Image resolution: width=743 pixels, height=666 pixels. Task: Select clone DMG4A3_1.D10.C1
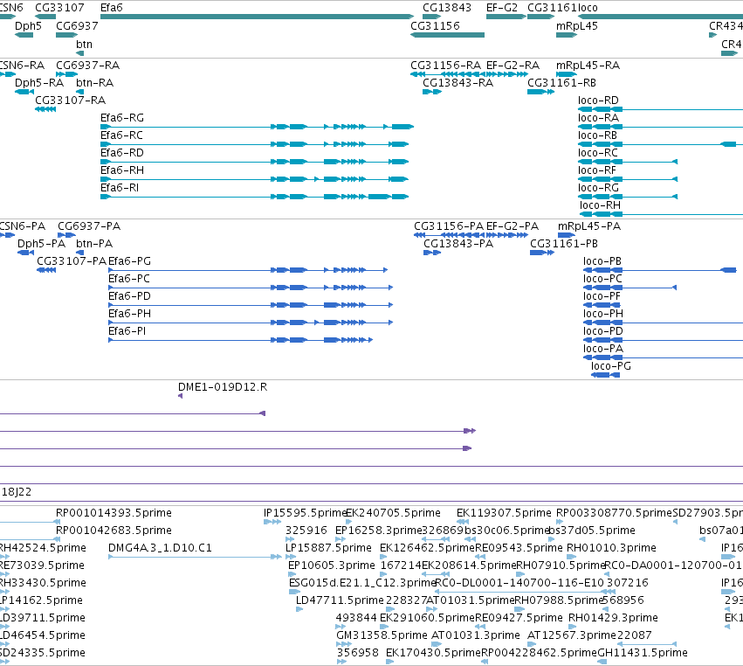coord(160,548)
